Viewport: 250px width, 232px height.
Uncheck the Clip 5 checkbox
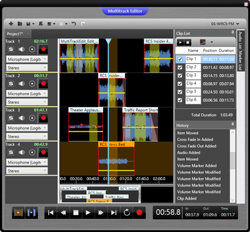click(180, 92)
